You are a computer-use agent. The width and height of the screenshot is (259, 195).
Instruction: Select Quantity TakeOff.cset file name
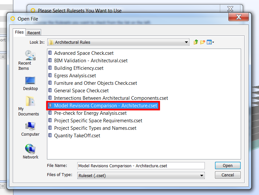pos(77,136)
